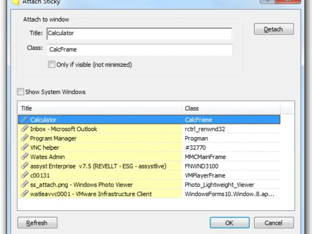Click the Detach button
The height and width of the screenshot is (234, 312).
(274, 29)
